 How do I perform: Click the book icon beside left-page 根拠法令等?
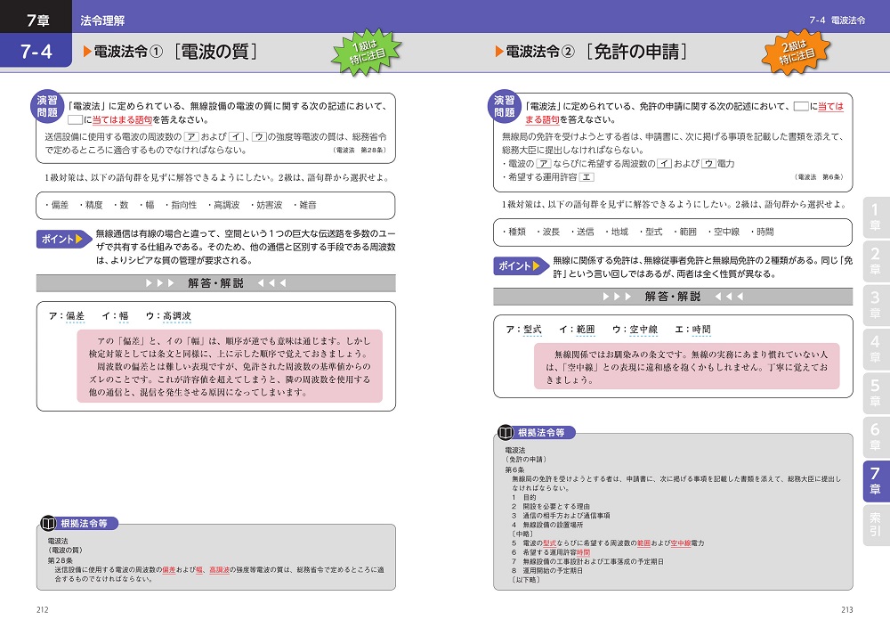pos(48,523)
